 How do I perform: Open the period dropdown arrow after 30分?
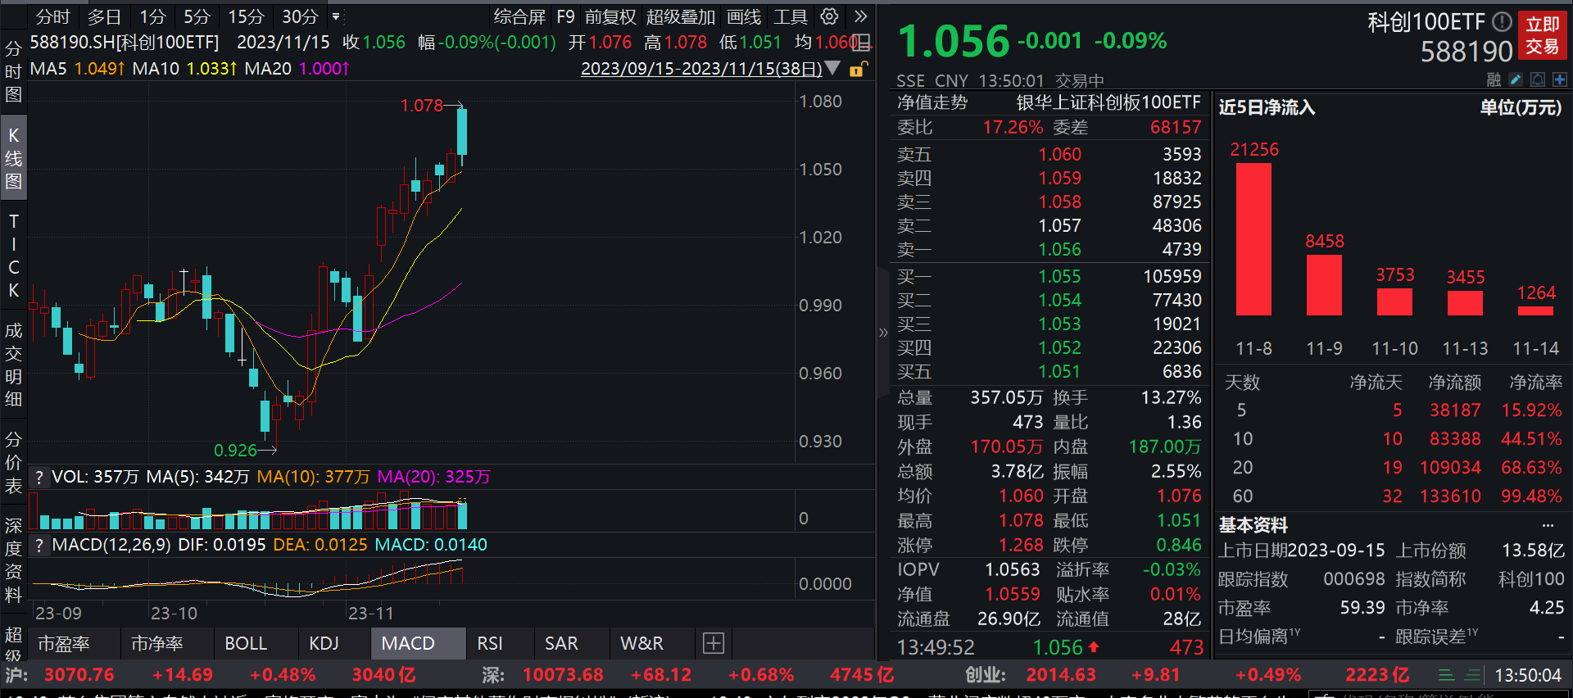336,16
